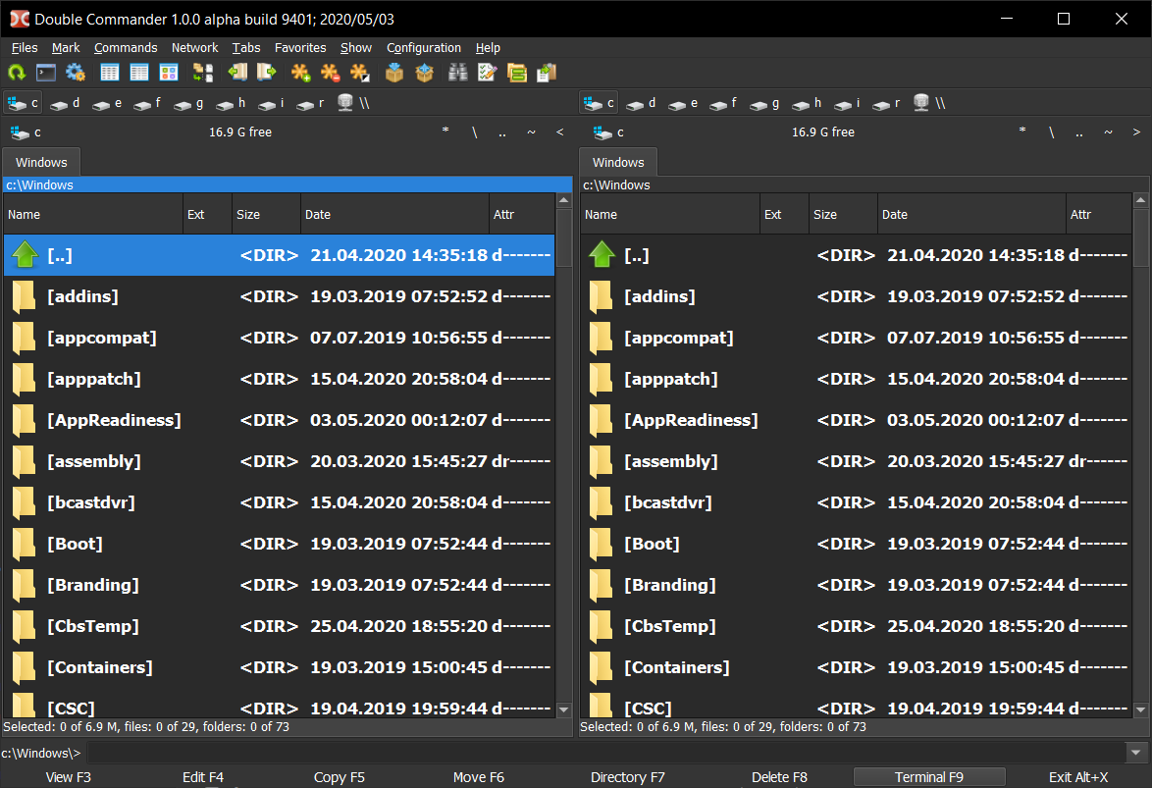Select the right panel Windows tab

coord(618,163)
